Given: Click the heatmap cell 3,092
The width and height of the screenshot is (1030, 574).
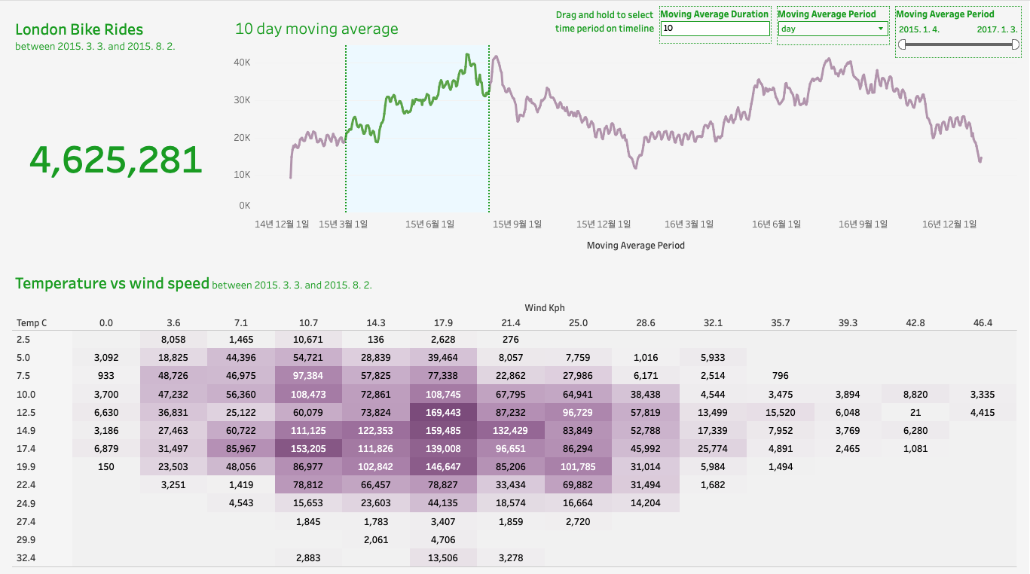Looking at the screenshot, I should (106, 358).
